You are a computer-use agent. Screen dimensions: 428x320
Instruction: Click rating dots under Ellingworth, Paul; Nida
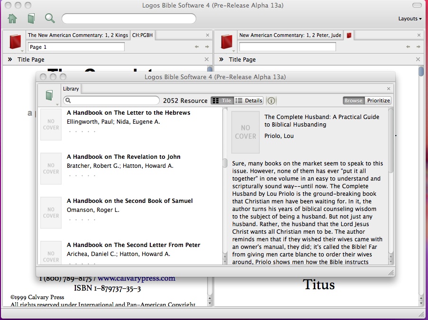coord(82,132)
